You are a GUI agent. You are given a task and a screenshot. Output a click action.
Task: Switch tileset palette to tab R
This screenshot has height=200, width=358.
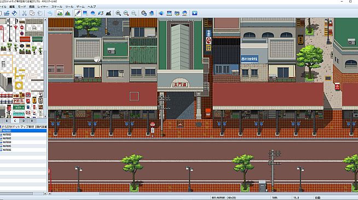pyautogui.click(x=32, y=121)
